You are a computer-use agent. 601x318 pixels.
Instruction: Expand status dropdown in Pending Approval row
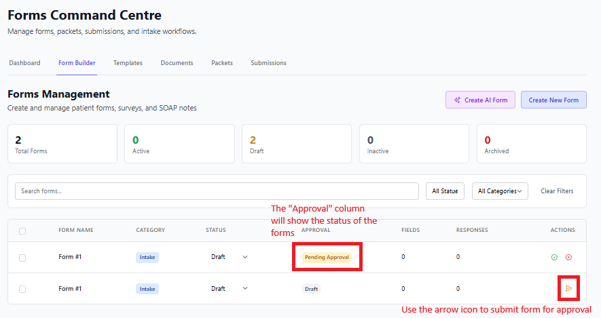point(245,257)
